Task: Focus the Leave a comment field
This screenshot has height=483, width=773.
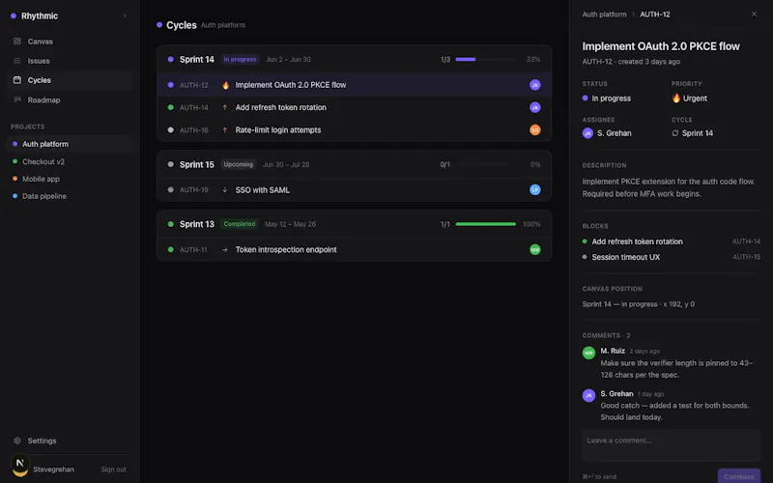Action: [x=671, y=445]
